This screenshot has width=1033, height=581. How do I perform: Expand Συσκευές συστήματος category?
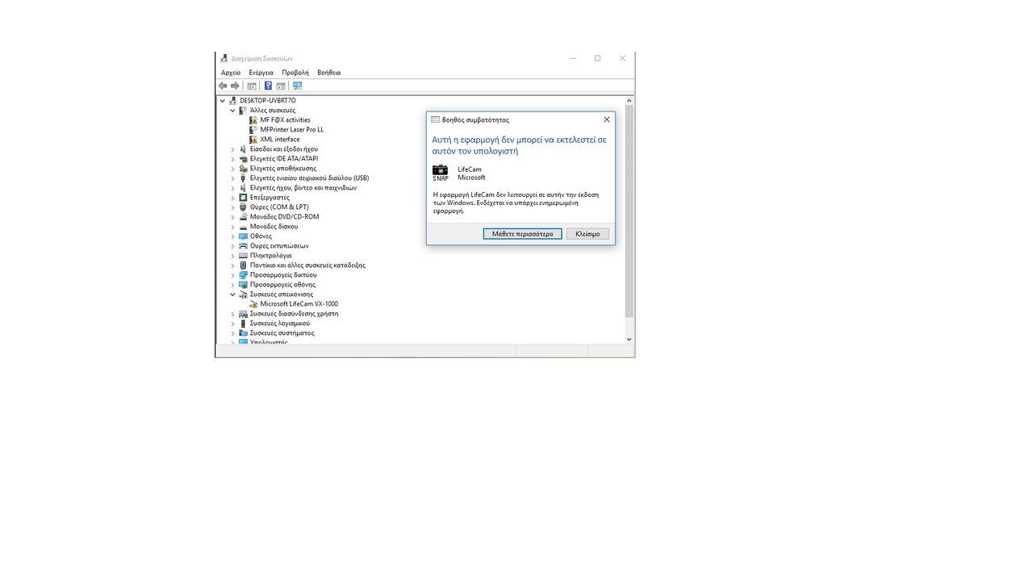coord(233,333)
